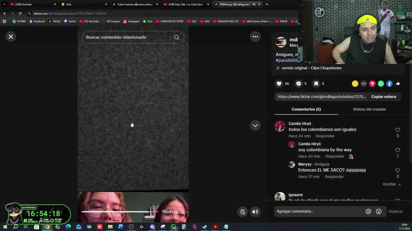Open File Explorer from taskbar

tap(110, 227)
